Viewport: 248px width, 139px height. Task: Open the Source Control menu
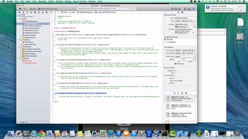coord(80,2)
